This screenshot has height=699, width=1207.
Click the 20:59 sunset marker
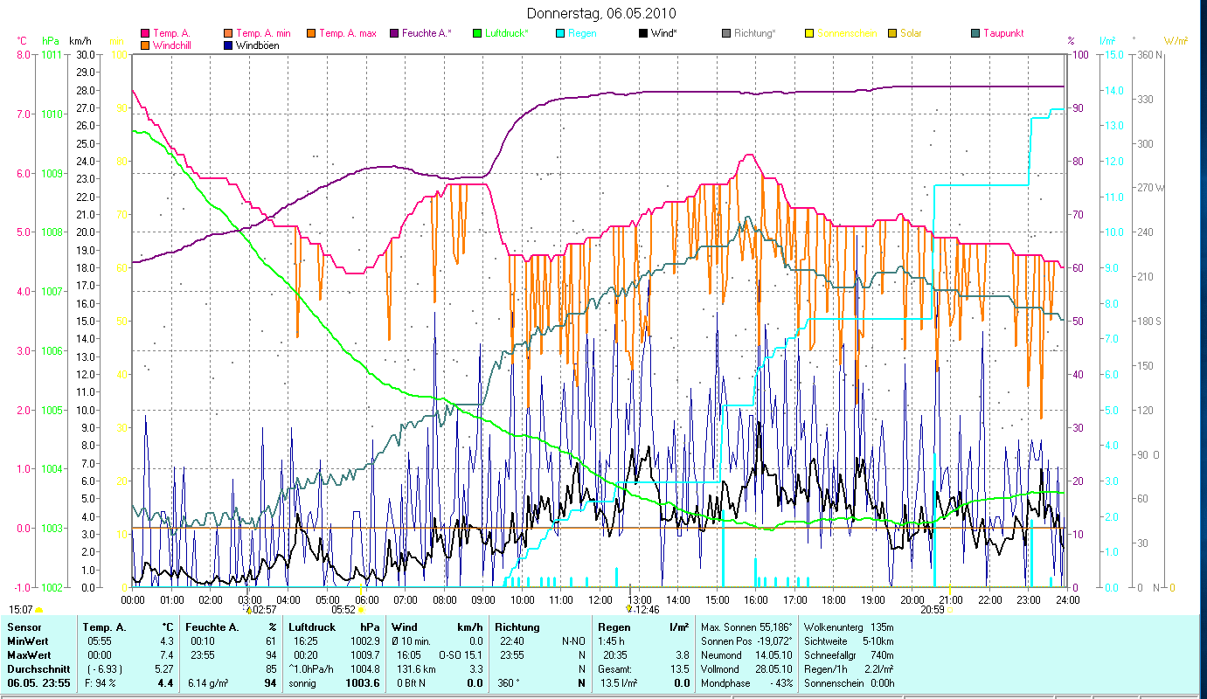tap(932, 610)
